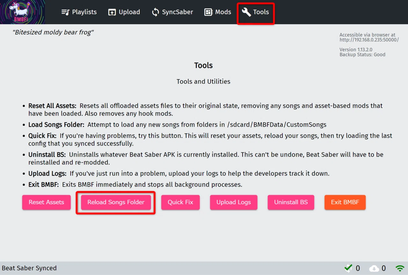Click the Reload Songs Folder button
This screenshot has width=408, height=275.
click(x=116, y=202)
